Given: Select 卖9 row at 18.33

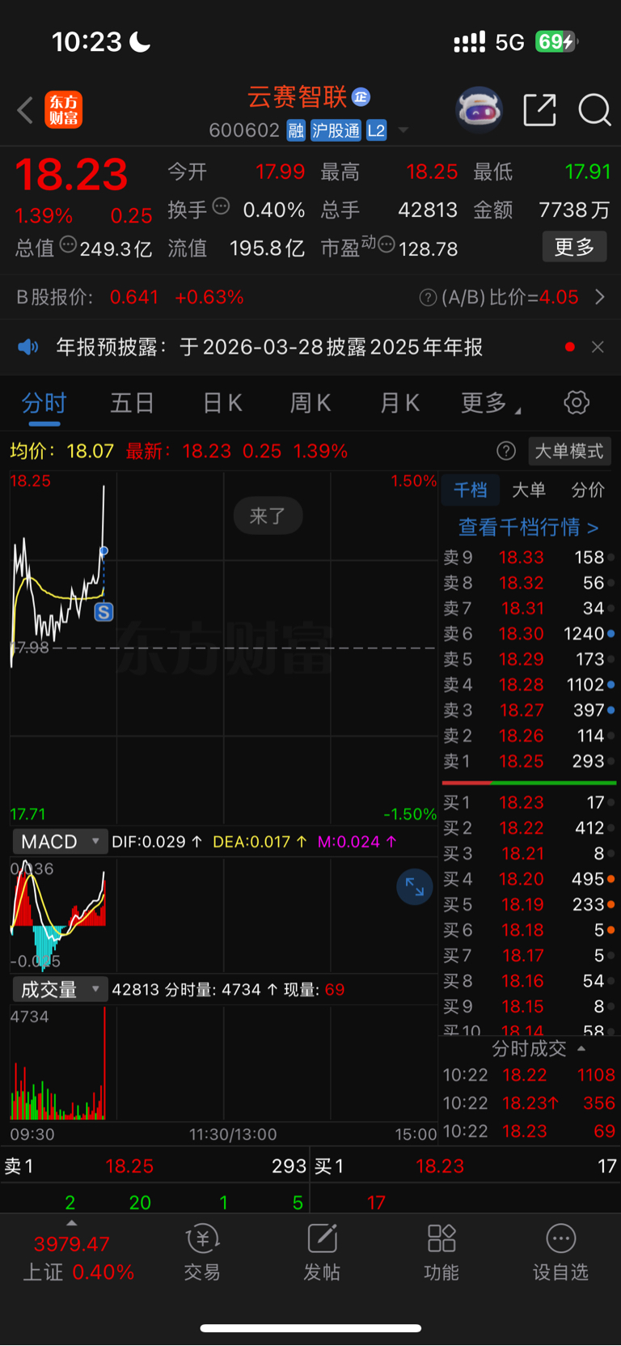Looking at the screenshot, I should [529, 558].
